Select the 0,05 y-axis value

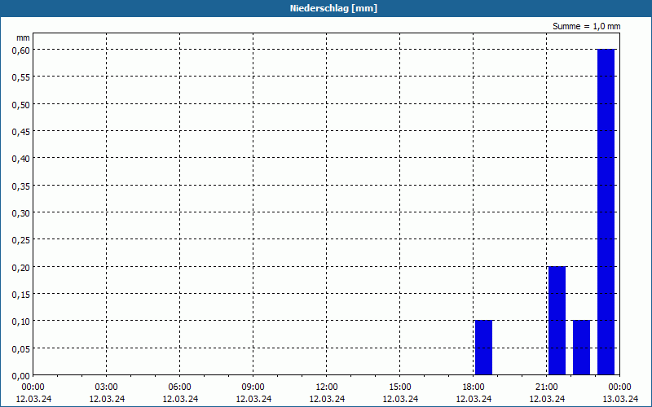coord(21,349)
